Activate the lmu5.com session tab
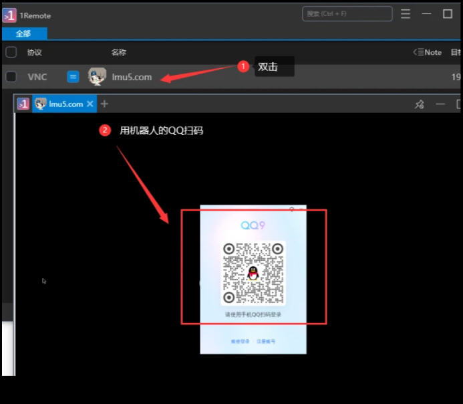Viewport: 463px width, 404px height. 64,104
